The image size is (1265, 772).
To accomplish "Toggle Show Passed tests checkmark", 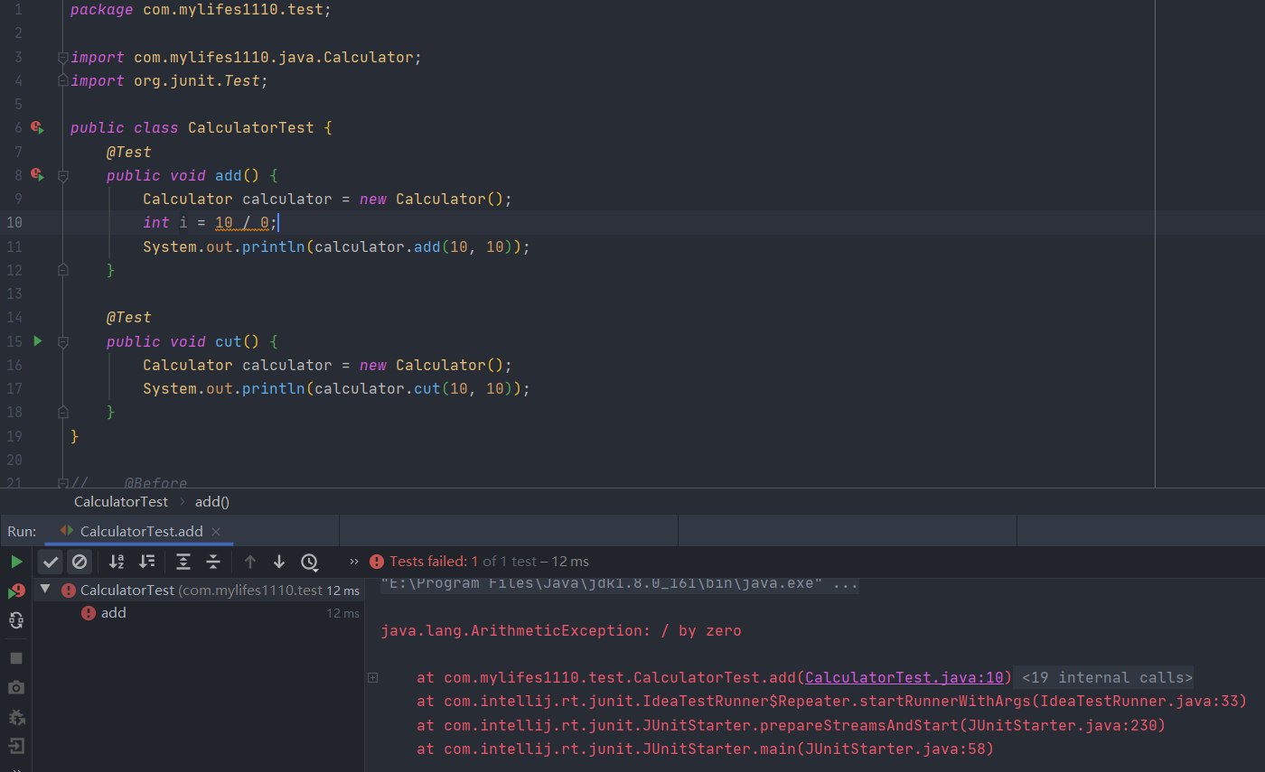I will 51,562.
